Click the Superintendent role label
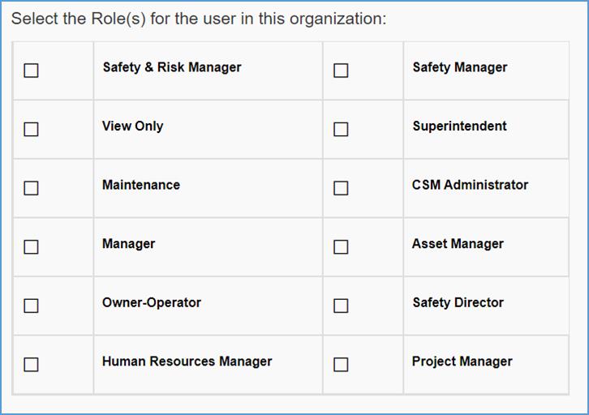Image resolution: width=589 pixels, height=415 pixels. click(459, 126)
